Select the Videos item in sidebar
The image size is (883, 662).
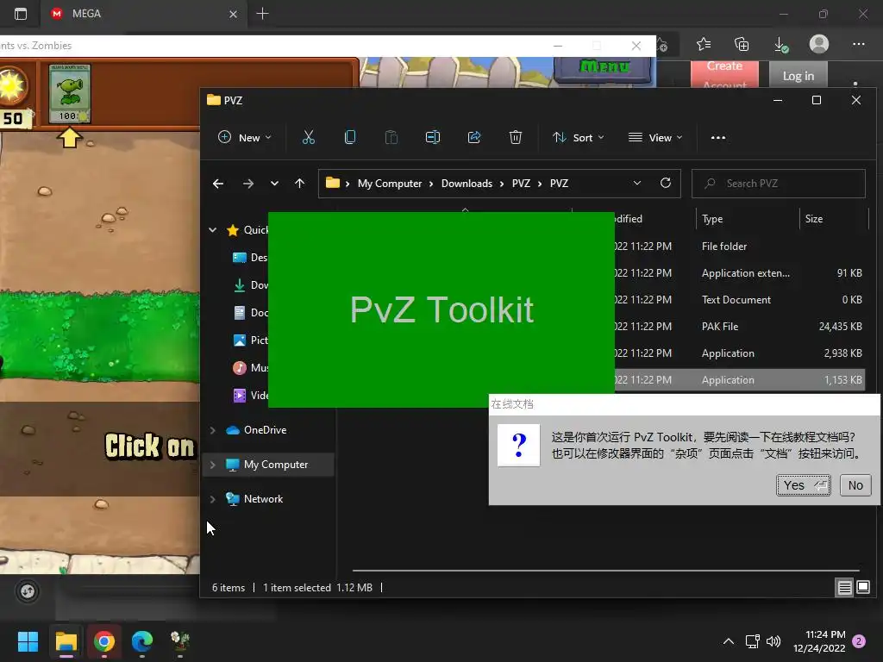(x=251, y=395)
